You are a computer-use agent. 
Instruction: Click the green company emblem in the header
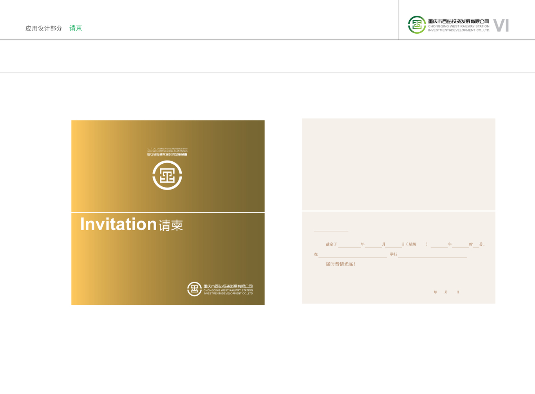click(x=417, y=25)
